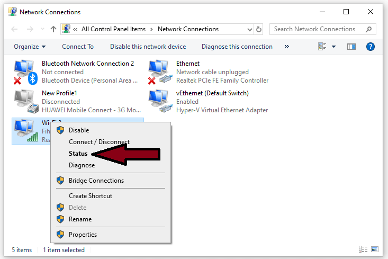Click the shield icon beside Rename
Image resolution: width=388 pixels, height=259 pixels.
click(x=60, y=219)
